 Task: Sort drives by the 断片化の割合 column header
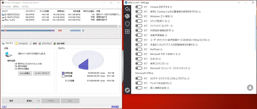pos(88,11)
